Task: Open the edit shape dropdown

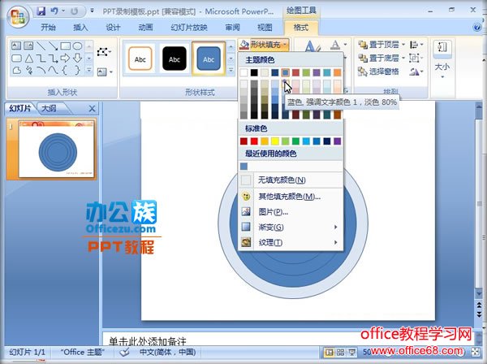Action: pos(104,52)
